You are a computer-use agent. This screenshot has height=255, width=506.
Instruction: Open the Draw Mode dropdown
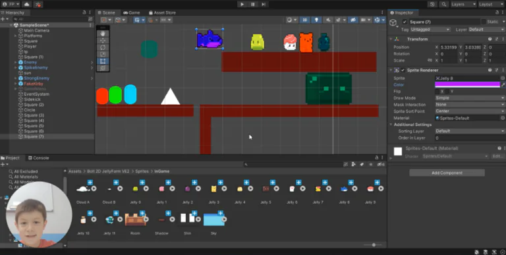pos(470,98)
